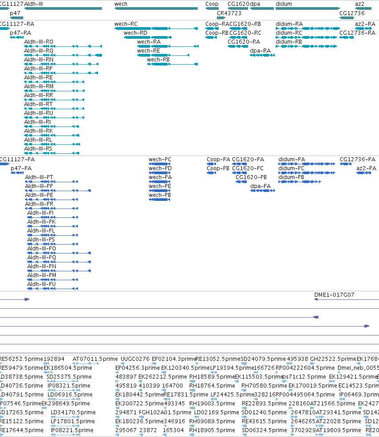Click the dpa gene label
This screenshot has width=379, height=437.
[x=255, y=4]
